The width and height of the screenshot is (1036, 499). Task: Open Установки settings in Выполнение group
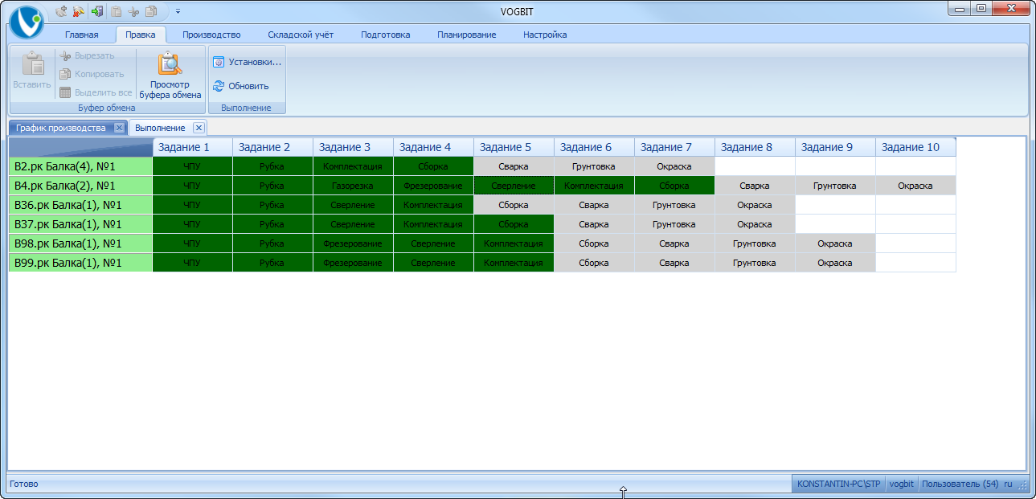(x=247, y=62)
